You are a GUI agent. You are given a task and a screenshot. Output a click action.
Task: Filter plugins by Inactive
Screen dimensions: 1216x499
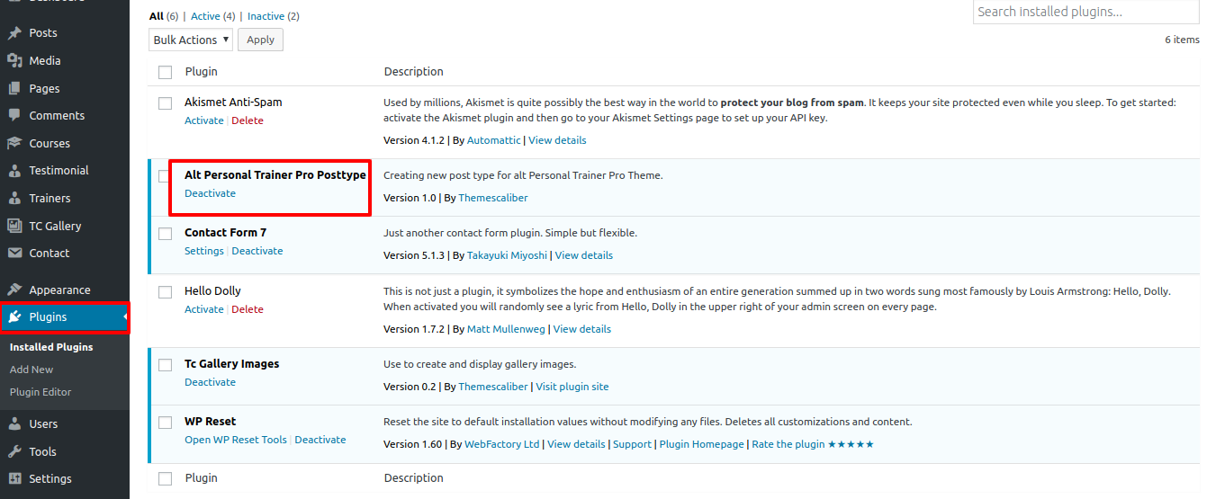tap(266, 16)
